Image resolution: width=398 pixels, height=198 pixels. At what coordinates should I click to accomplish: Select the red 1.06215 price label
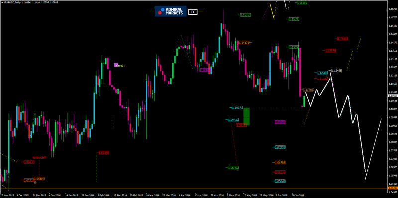280,172
